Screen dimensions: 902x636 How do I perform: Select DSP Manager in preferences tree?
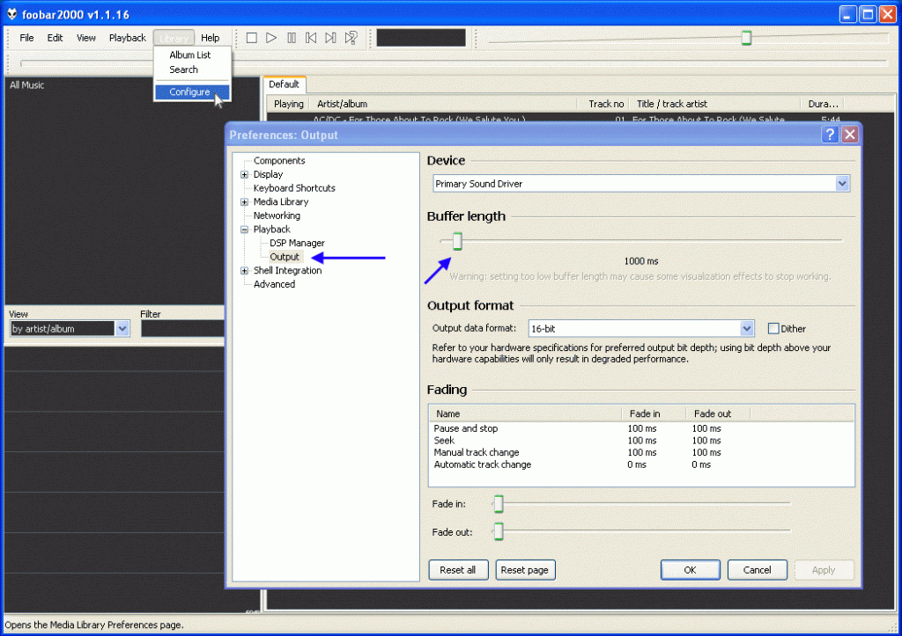(297, 243)
